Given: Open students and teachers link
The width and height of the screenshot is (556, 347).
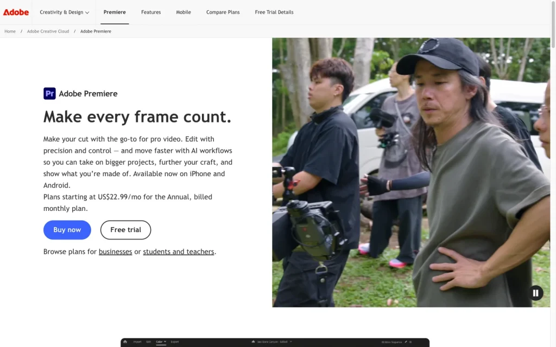Looking at the screenshot, I should [178, 252].
